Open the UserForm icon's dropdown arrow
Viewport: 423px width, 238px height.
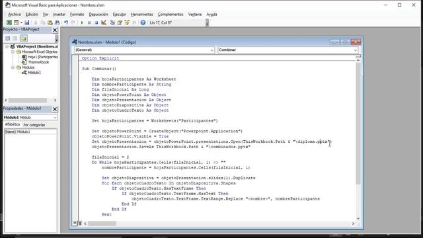coord(21,22)
